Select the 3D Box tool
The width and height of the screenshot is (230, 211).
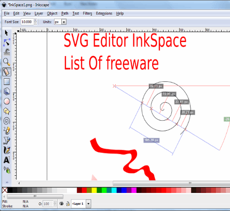(7, 91)
